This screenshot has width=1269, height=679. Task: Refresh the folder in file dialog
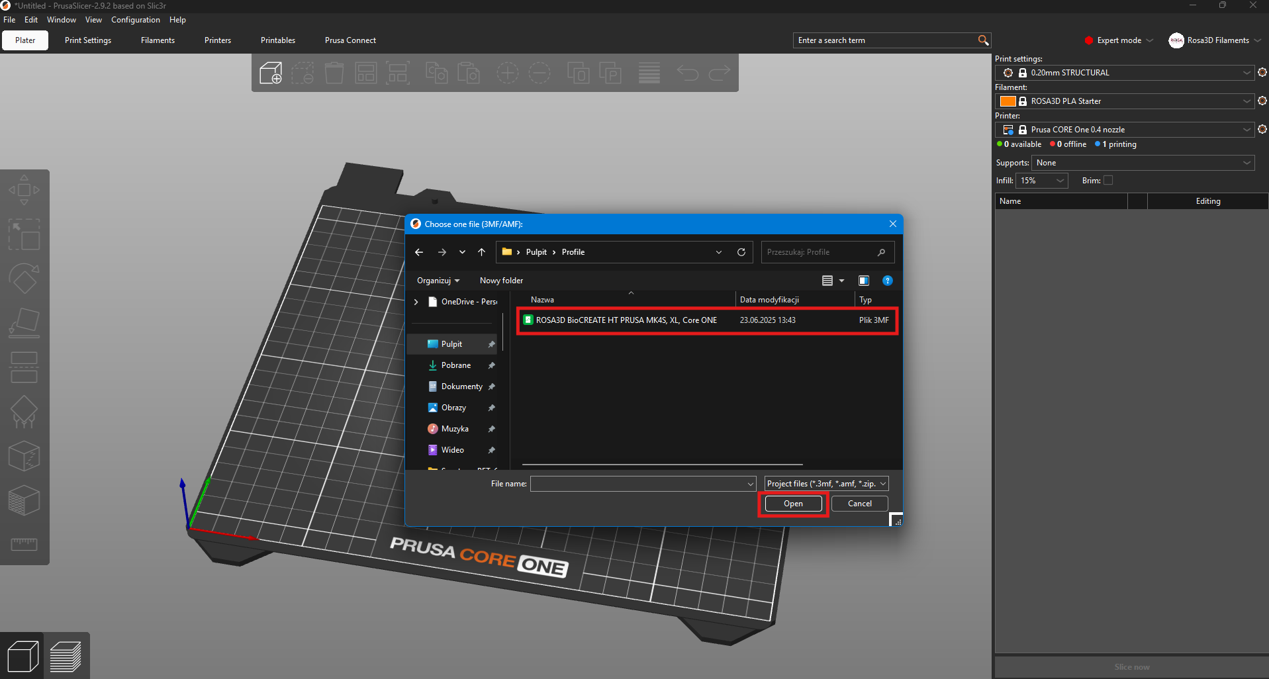[741, 252]
